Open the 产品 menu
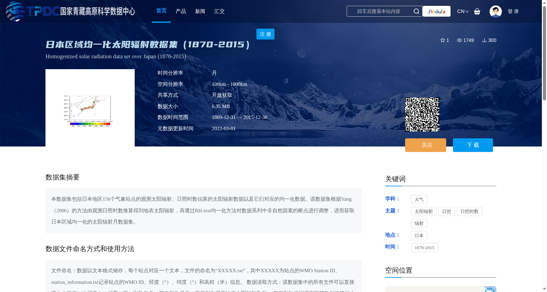This screenshot has width=547, height=292. (x=181, y=11)
